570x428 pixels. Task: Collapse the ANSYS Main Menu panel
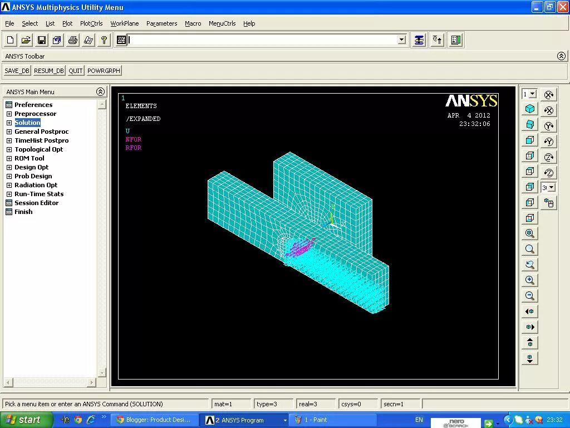coord(100,92)
